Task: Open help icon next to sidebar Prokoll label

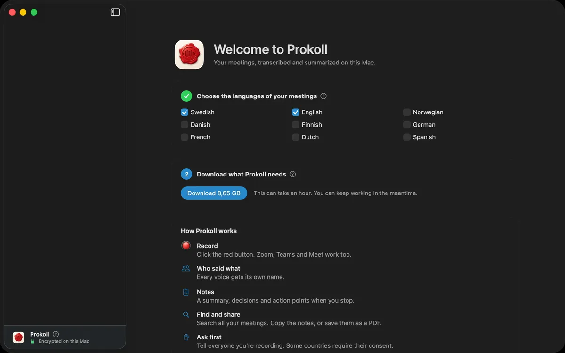Action: click(x=56, y=334)
